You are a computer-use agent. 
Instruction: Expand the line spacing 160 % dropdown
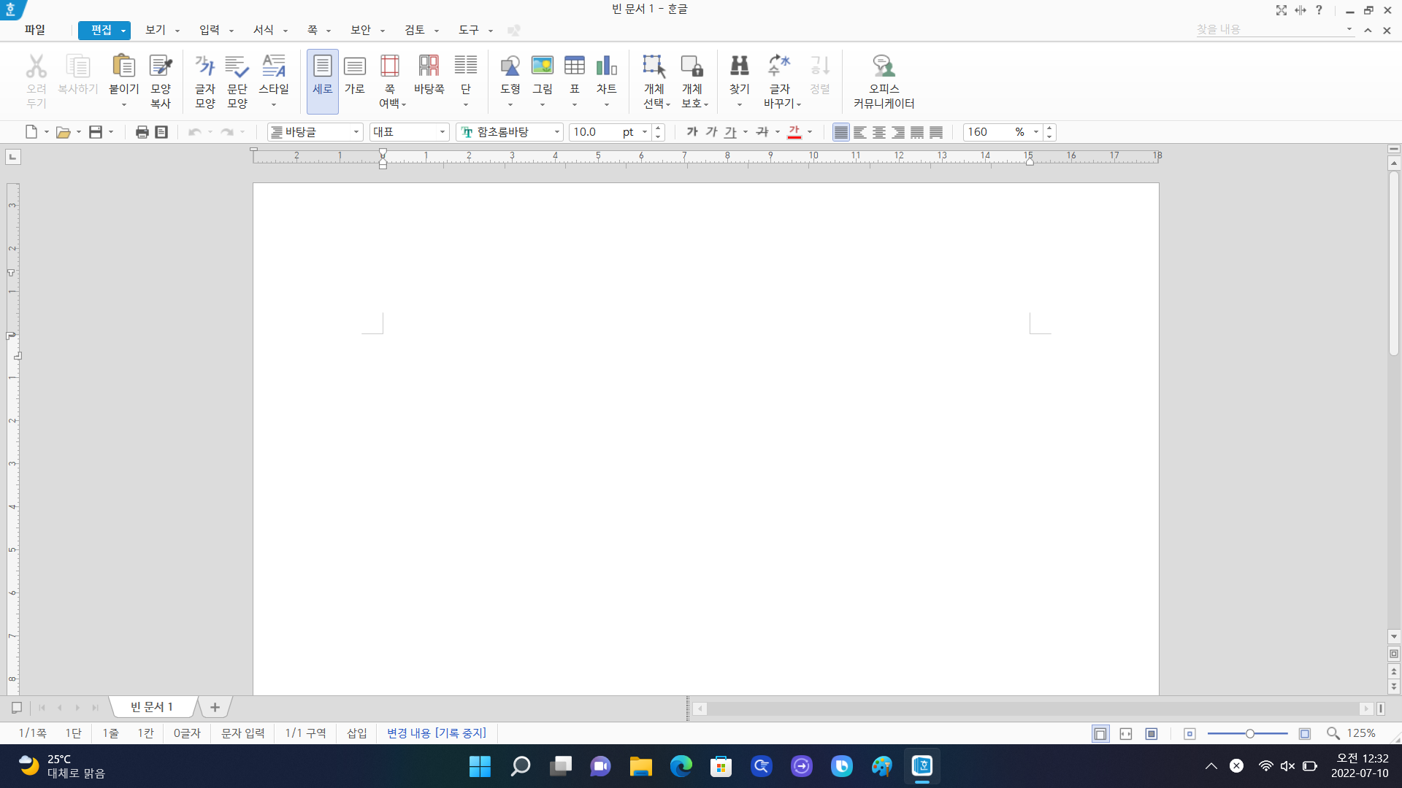[x=1035, y=132]
